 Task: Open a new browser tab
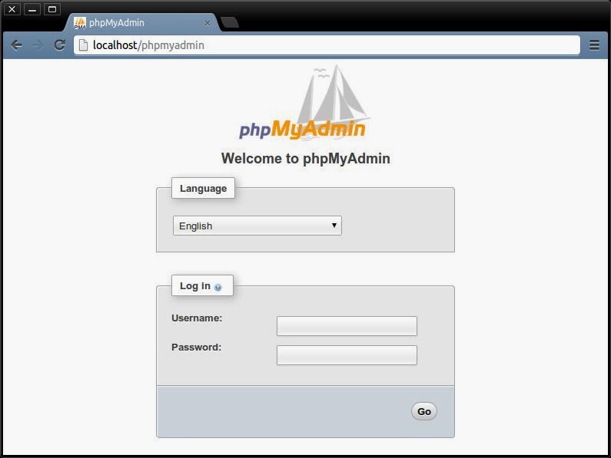tap(230, 22)
